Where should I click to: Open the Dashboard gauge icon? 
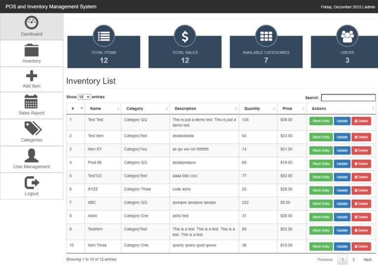coord(31,23)
